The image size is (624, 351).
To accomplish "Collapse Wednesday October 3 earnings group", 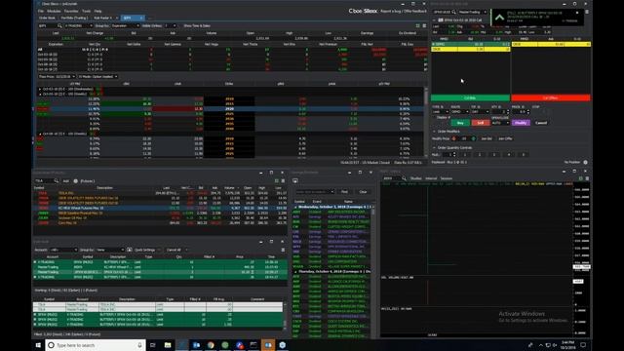I will tap(295, 208).
